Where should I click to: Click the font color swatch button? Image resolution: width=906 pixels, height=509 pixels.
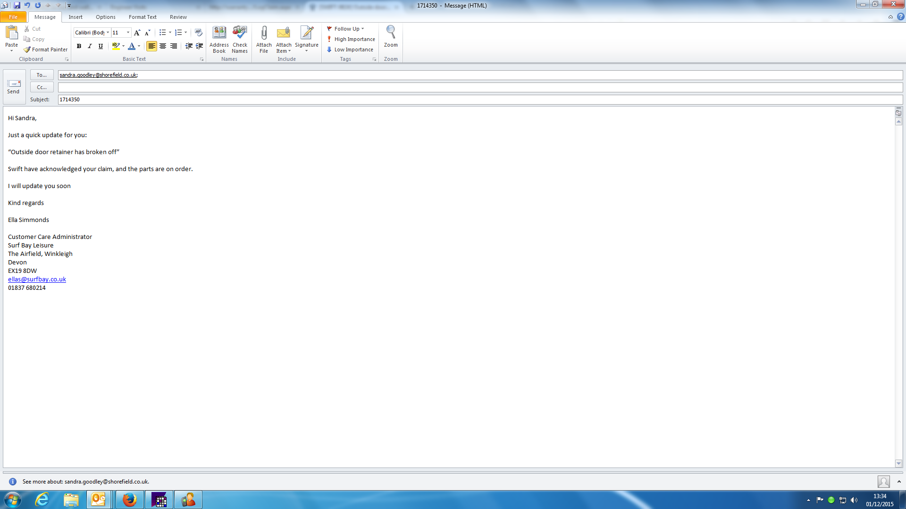pos(132,46)
